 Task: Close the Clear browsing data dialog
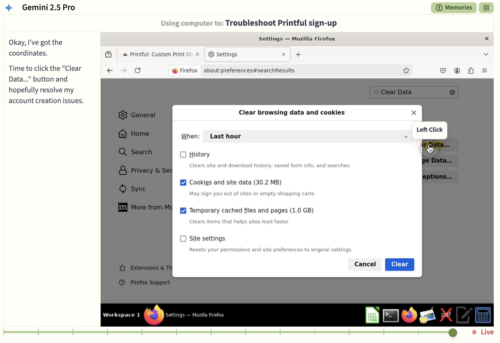click(x=414, y=113)
